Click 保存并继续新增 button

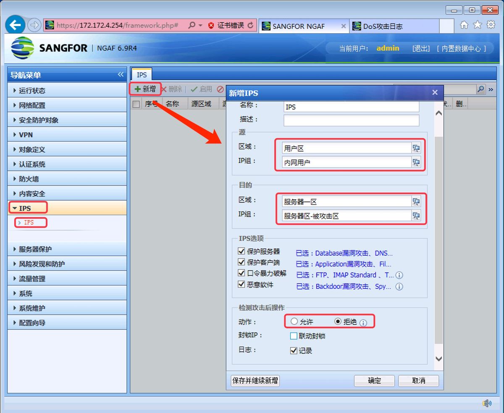[x=255, y=381]
